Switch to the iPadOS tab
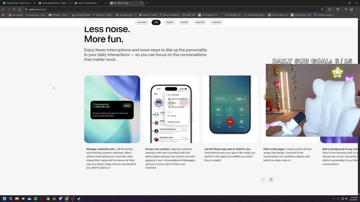 point(184,22)
